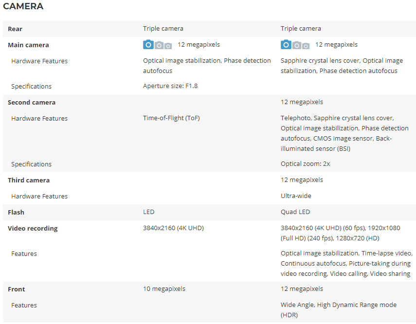Click the Video recording row label
This screenshot has height=324, width=416.
click(x=33, y=229)
